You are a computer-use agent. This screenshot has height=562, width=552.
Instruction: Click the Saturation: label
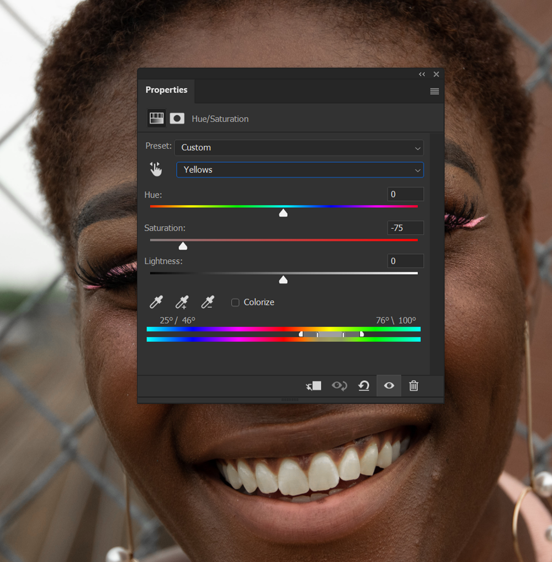[165, 228]
